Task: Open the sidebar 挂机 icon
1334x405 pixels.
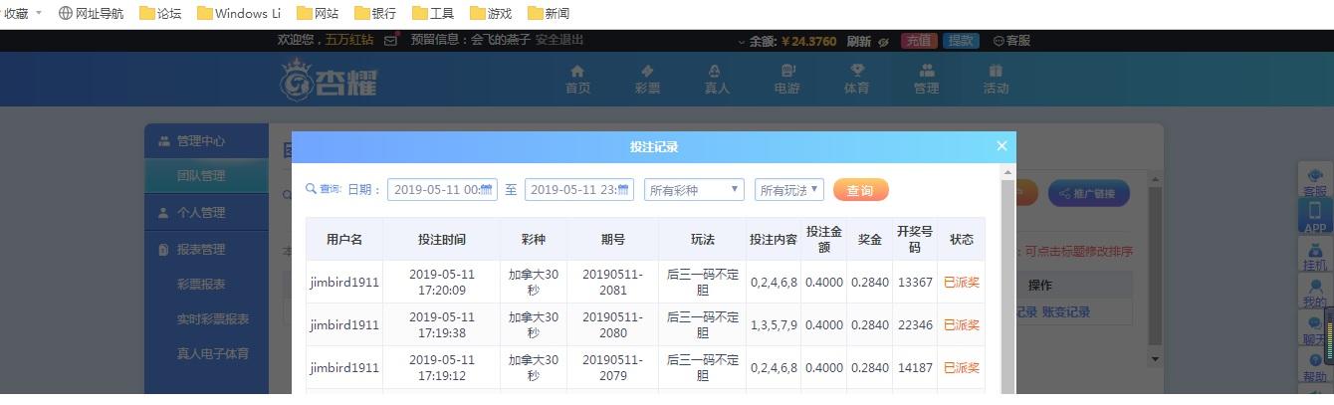Action: [1315, 254]
